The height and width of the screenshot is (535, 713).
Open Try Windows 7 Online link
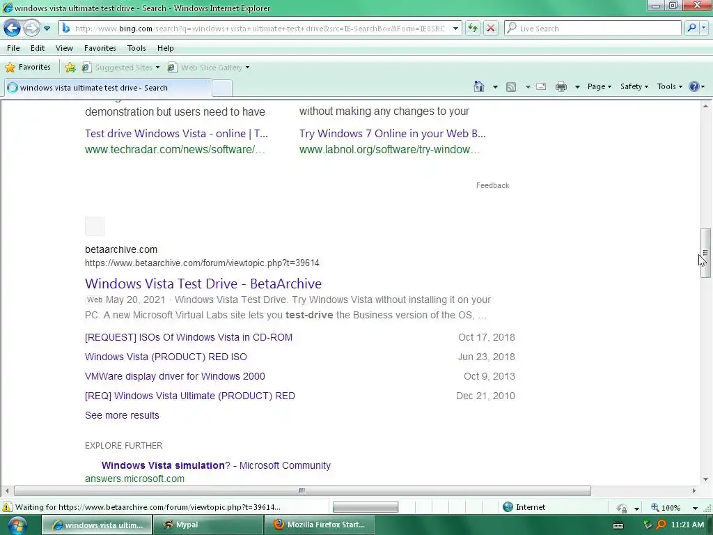point(393,133)
